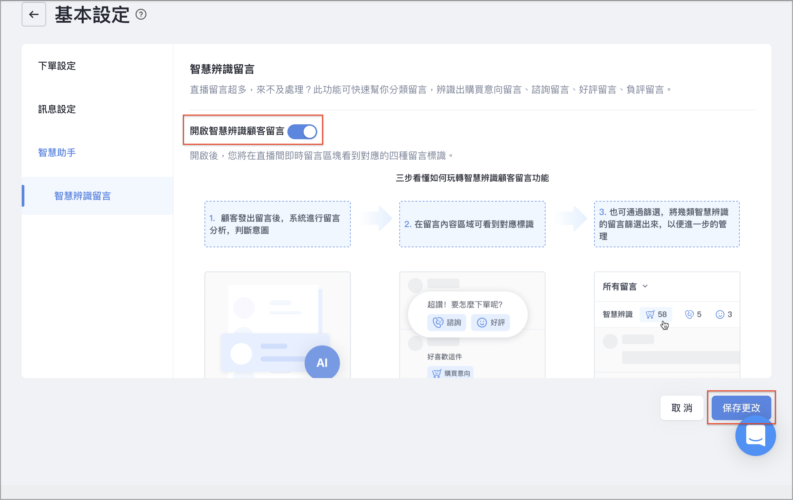Click the 購買意向 cart tag
Screen dimensions: 793x500
coord(450,373)
